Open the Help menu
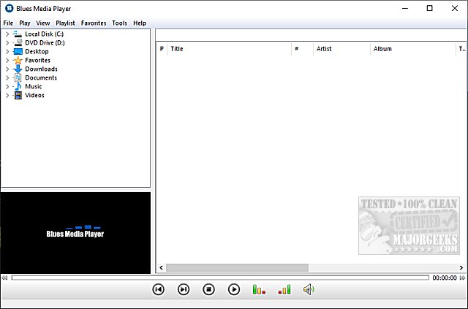This screenshot has width=468, height=309. coord(140,23)
